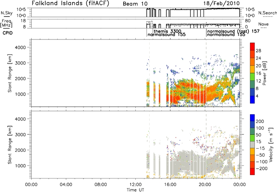This screenshot has height=192, width=277.
Task: Click the 4000 tick in velocity panel
Action: point(20,119)
